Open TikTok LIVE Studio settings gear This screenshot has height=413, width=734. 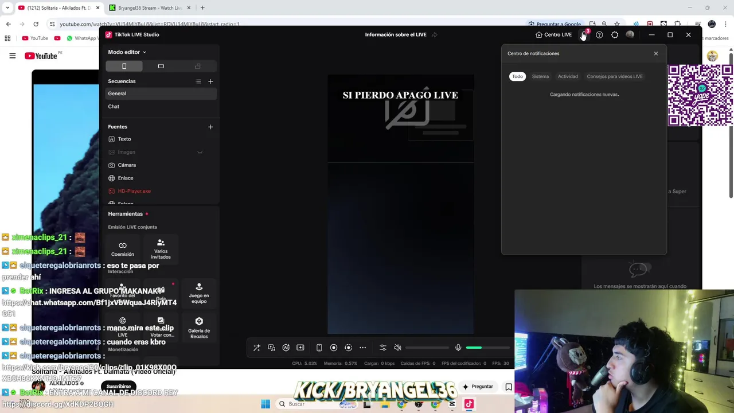pos(615,35)
